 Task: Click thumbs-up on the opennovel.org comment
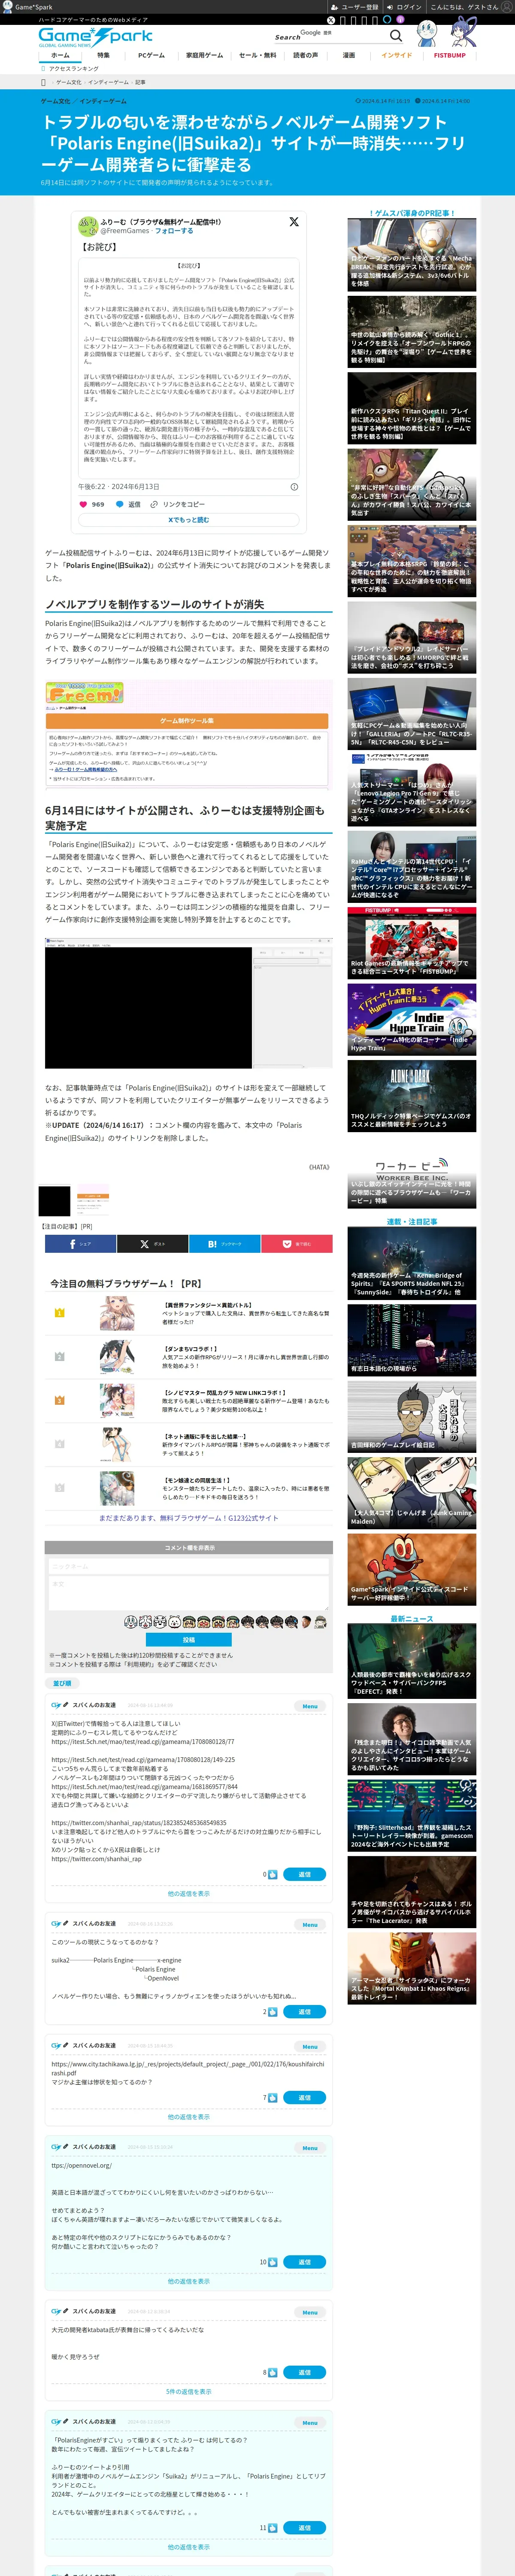pos(272,2262)
